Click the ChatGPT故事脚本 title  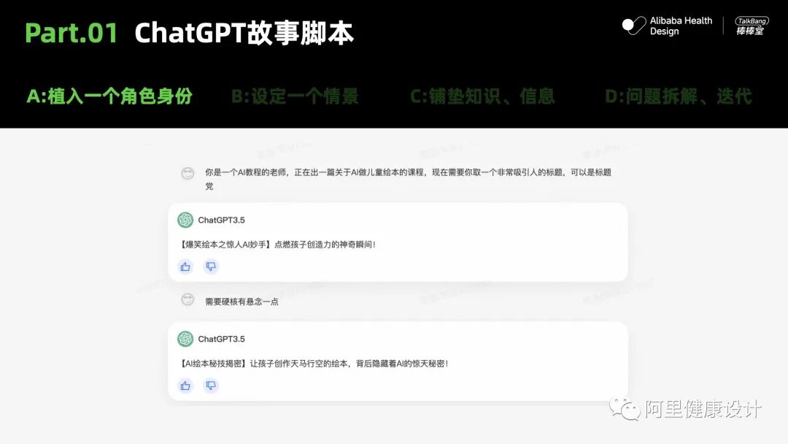point(244,33)
